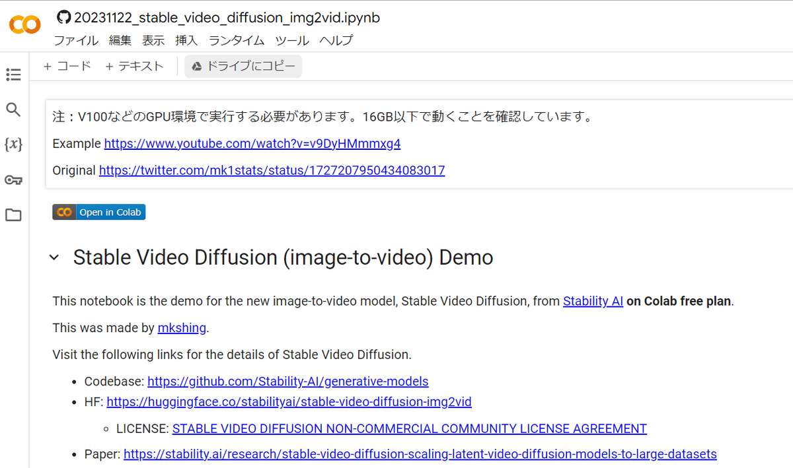Open the secrets key sidebar icon
Viewport: 793px width, 468px height.
pos(13,180)
